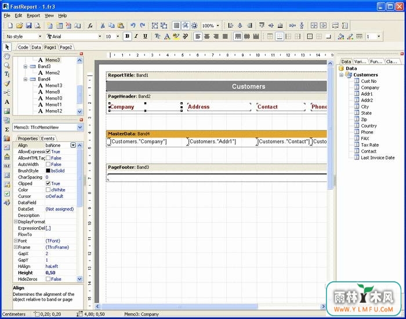Image resolution: width=406 pixels, height=319 pixels.
Task: Toggle the Show grid icon
Action: [176, 26]
